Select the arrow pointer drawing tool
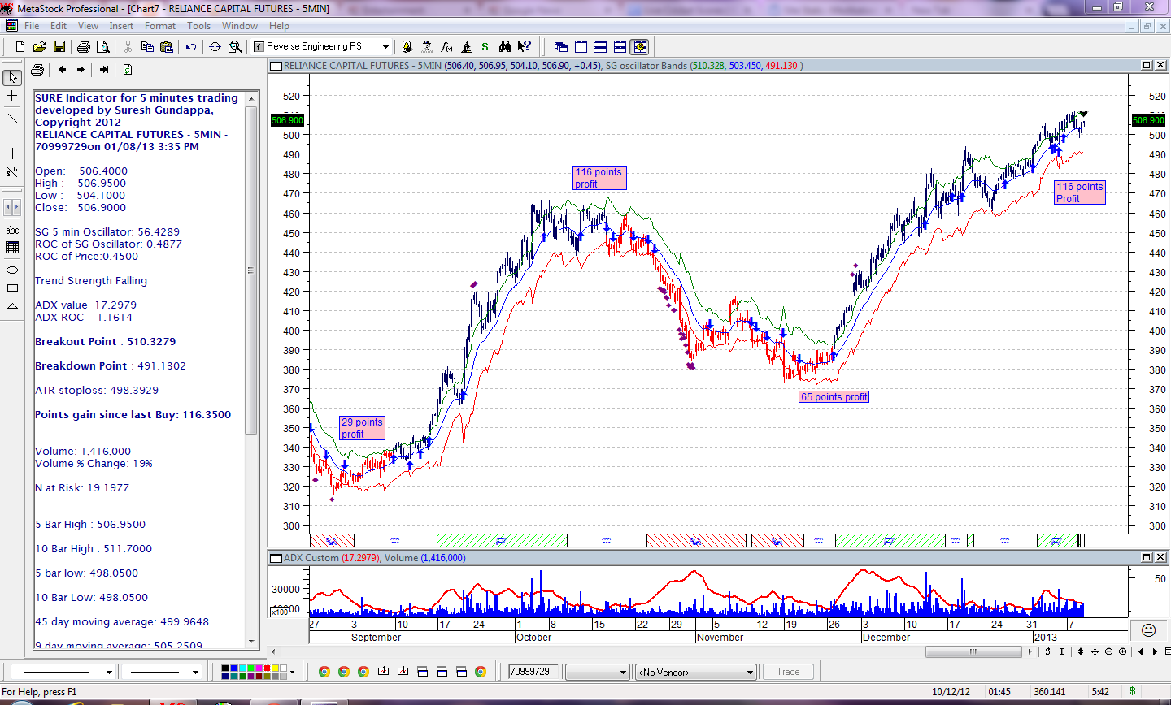 [12, 77]
